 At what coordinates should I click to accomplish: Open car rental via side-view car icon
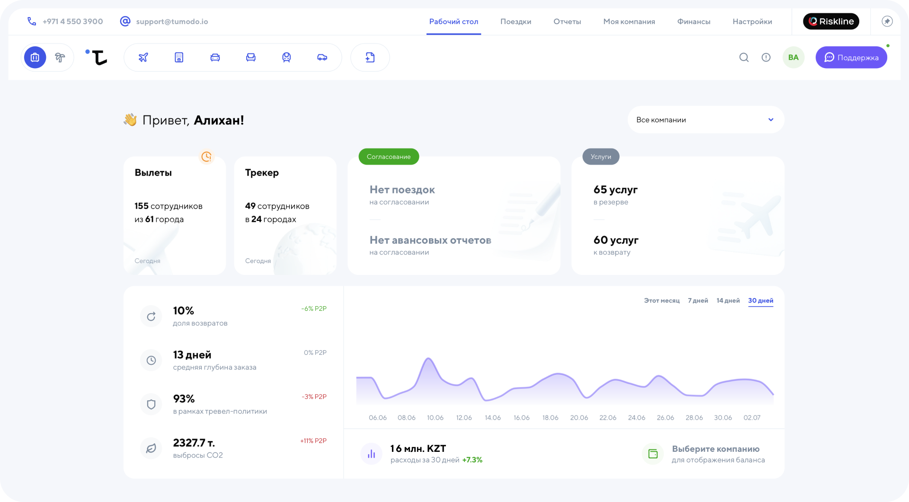click(322, 57)
